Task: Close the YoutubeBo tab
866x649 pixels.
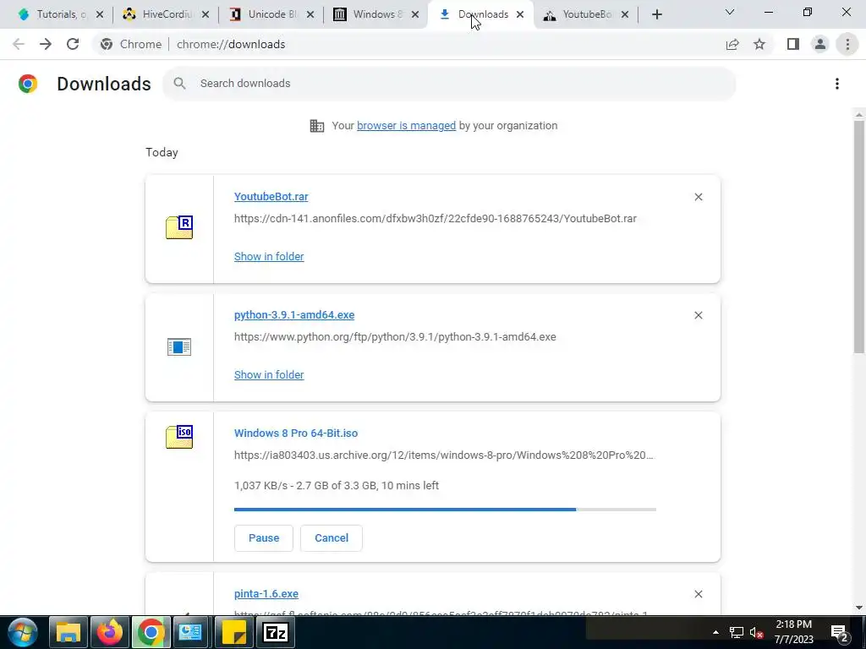Action: 625,15
